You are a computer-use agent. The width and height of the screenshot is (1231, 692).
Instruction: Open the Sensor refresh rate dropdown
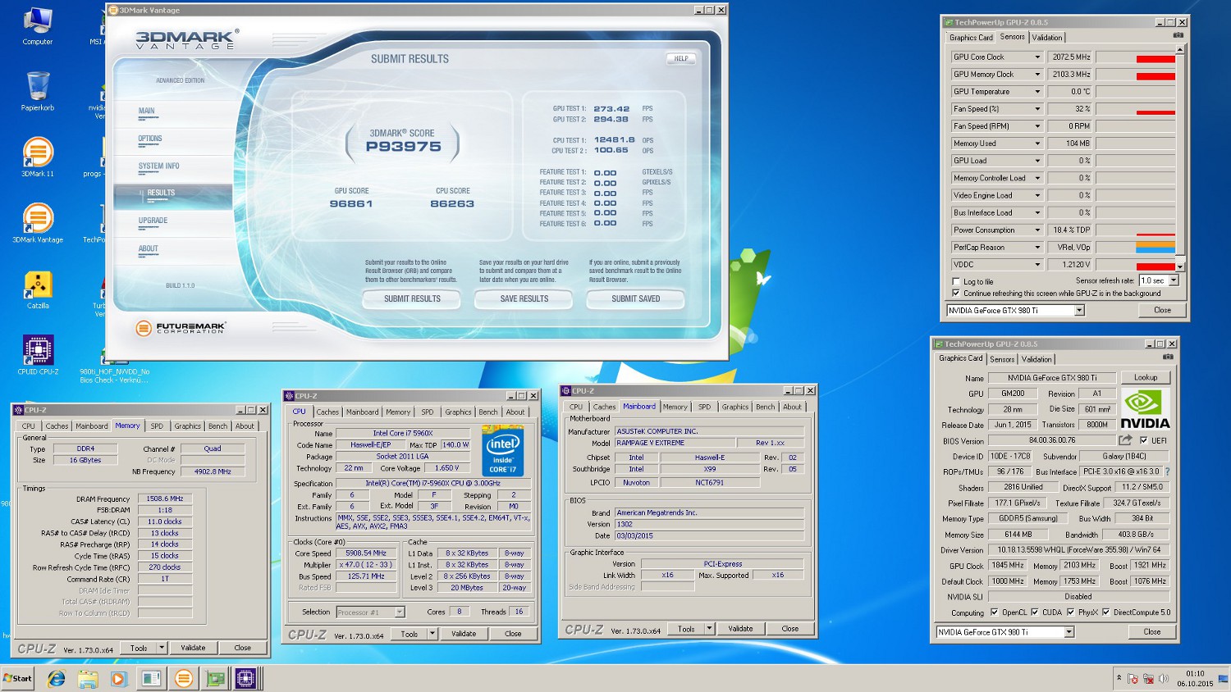[1174, 280]
